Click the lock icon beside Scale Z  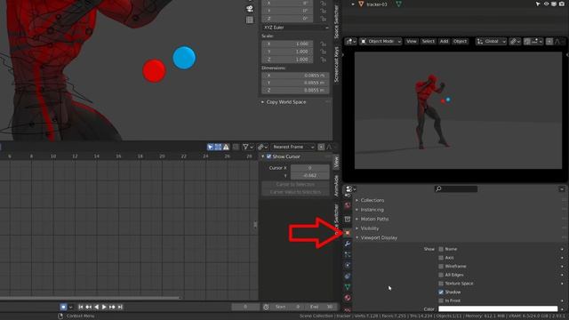point(323,60)
